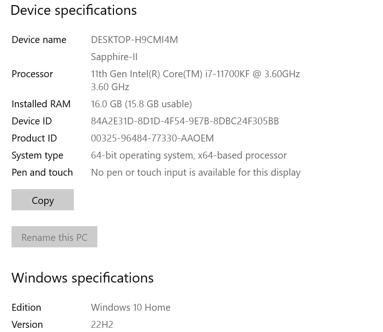Click the Device name label
Viewport: 383px width, 332px height.
click(39, 40)
